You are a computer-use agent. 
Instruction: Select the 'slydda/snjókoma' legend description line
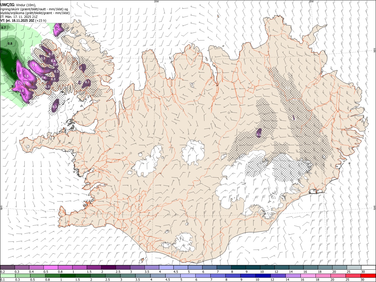click(35, 13)
